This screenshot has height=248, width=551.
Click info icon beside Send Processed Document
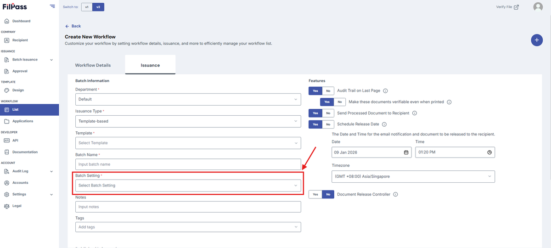click(414, 113)
